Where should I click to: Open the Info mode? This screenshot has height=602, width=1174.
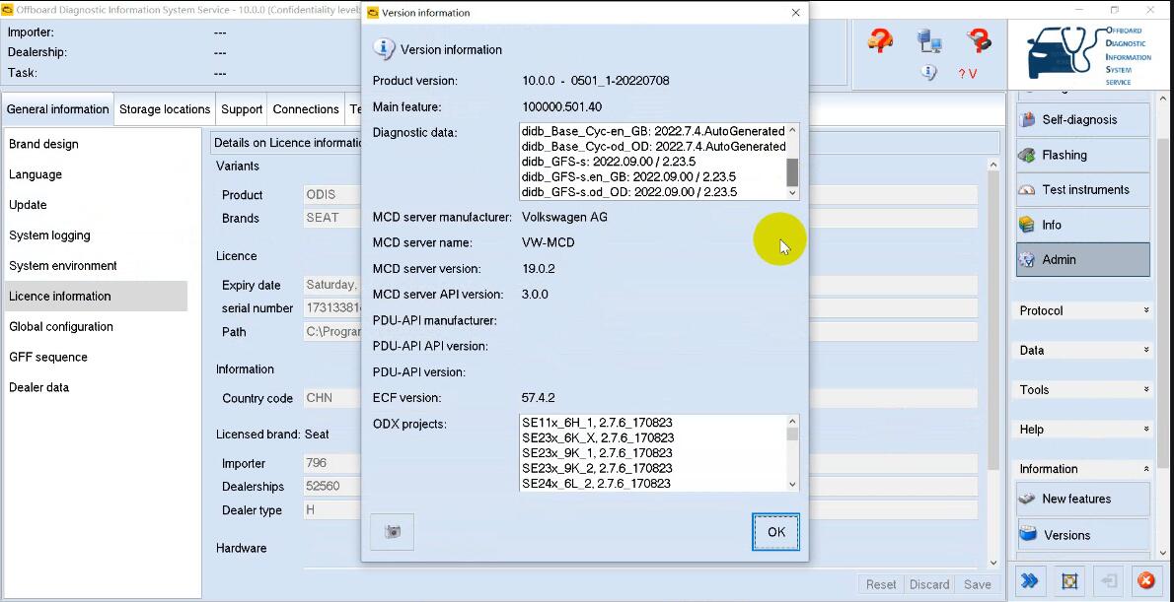pos(1082,225)
